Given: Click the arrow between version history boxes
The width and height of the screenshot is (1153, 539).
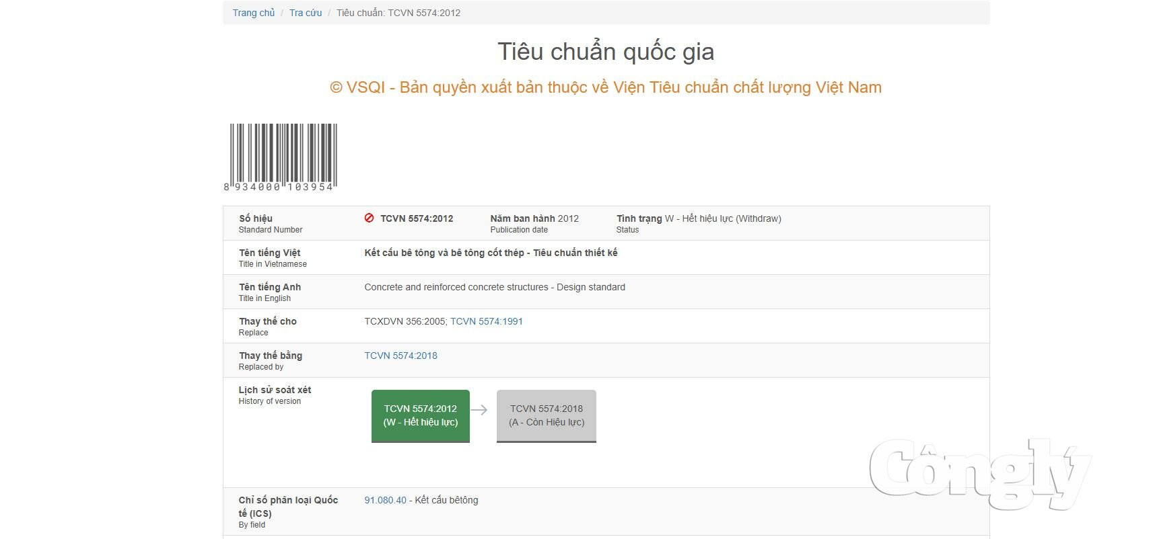Looking at the screenshot, I should point(479,410).
